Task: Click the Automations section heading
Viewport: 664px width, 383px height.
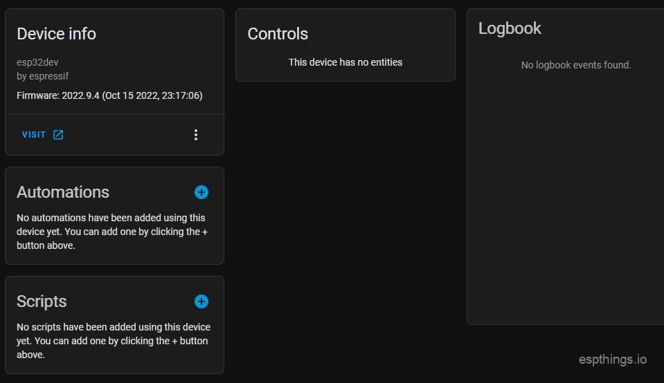Action: [x=63, y=192]
